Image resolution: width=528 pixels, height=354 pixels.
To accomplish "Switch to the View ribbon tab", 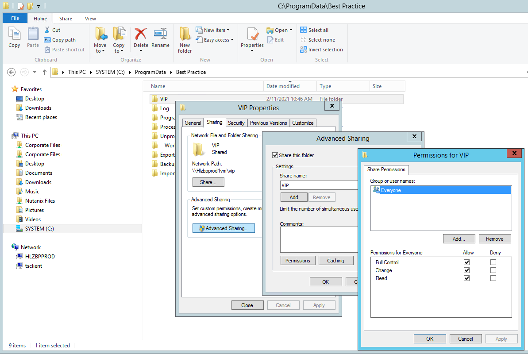I will 90,19.
